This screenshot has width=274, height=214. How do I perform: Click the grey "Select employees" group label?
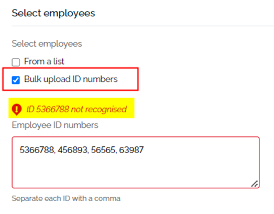47,44
